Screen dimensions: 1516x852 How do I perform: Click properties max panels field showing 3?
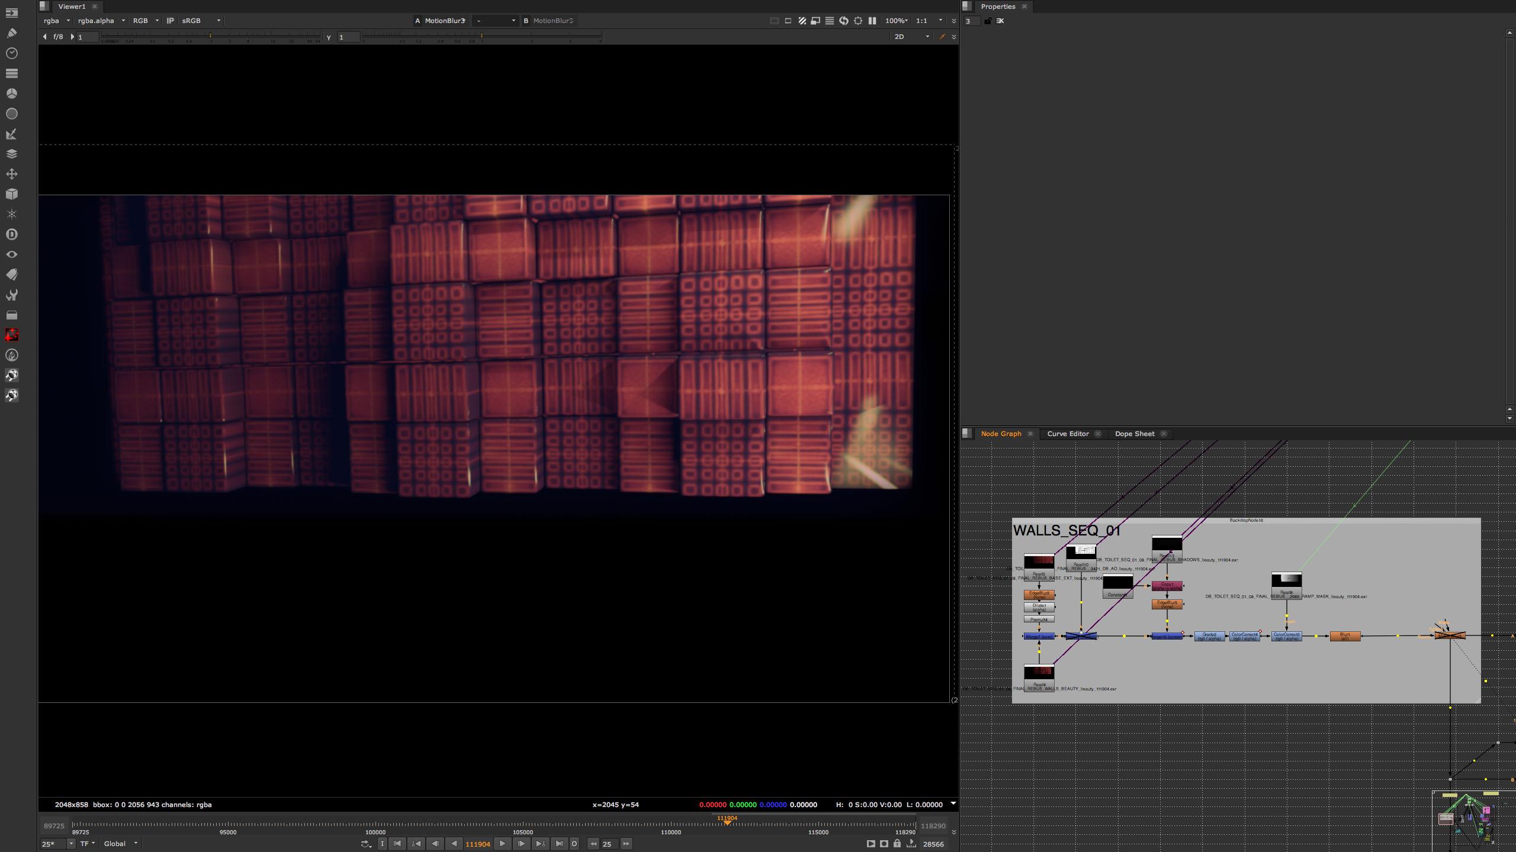coord(972,21)
